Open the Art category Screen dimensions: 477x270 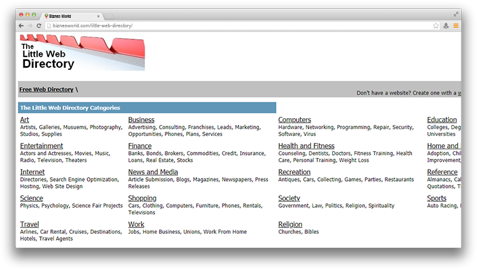[24, 119]
